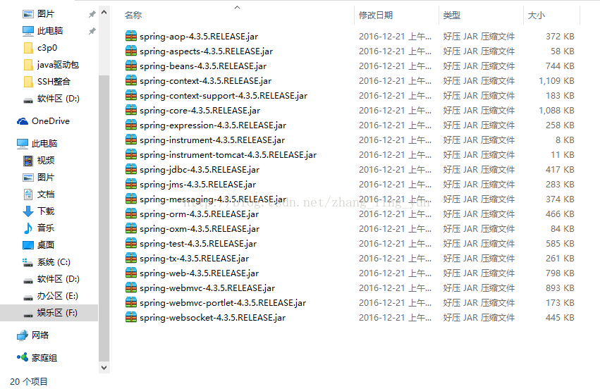
Task: Click the spring-tx jar archive icon
Action: [x=131, y=258]
